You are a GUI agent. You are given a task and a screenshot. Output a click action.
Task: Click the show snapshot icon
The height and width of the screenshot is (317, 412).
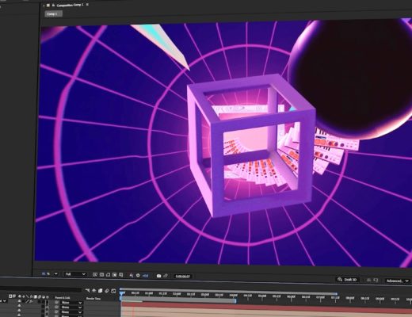(x=166, y=276)
